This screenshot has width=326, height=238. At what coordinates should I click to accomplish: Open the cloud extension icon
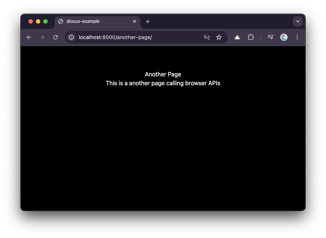point(237,37)
